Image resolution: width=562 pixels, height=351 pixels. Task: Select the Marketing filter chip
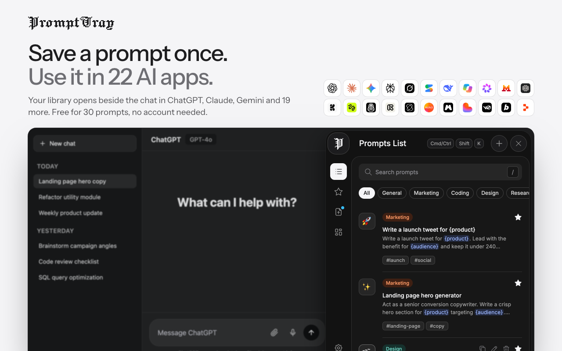tap(426, 193)
